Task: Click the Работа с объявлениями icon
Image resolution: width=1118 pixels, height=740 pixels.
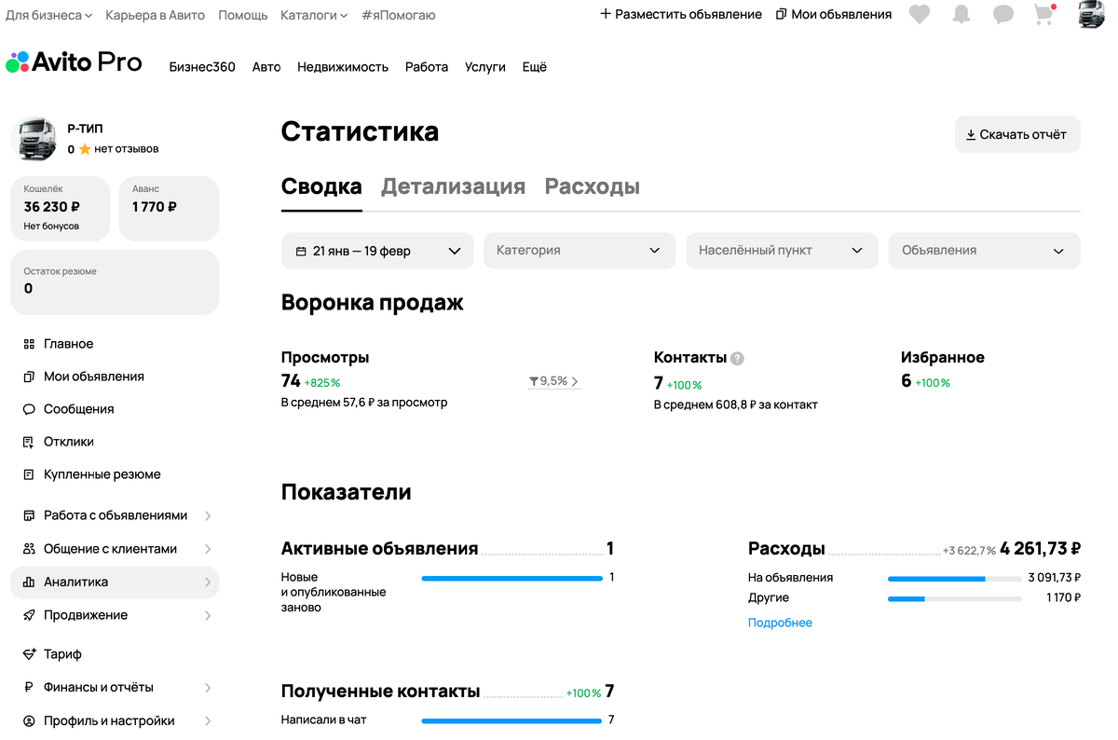Action: click(29, 515)
